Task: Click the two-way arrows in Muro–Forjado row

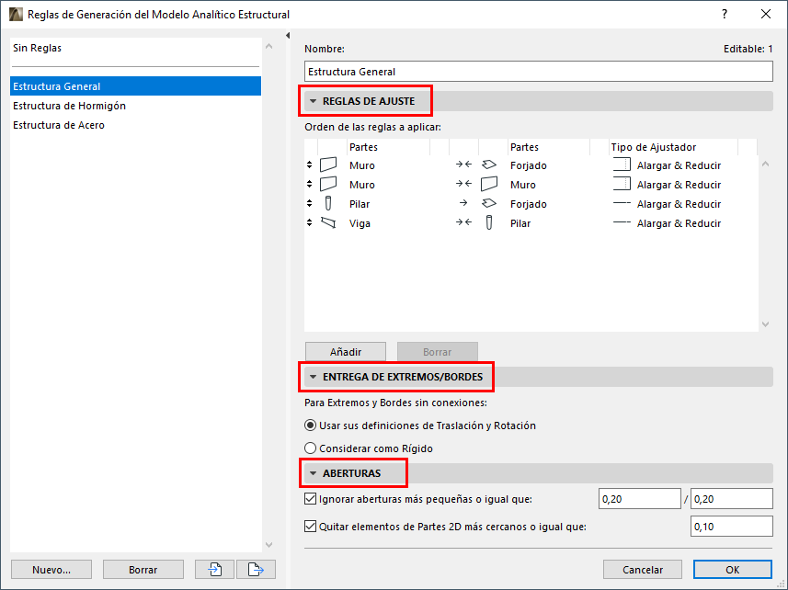Action: [463, 165]
